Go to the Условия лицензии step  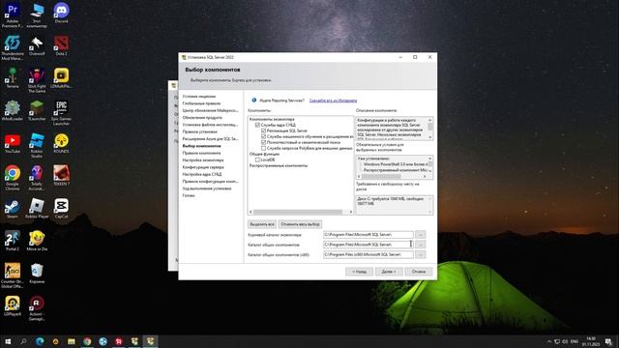click(199, 97)
